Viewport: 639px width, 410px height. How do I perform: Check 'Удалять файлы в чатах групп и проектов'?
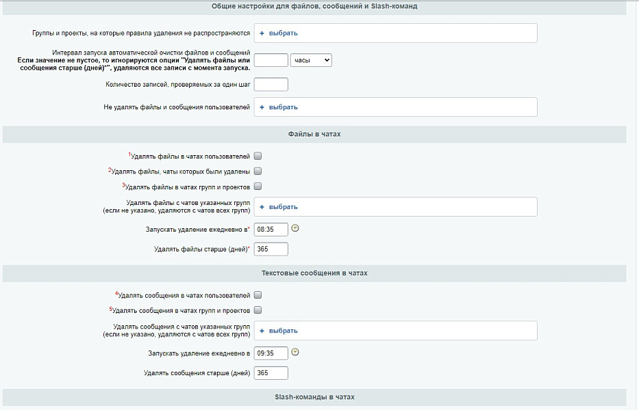click(x=258, y=187)
